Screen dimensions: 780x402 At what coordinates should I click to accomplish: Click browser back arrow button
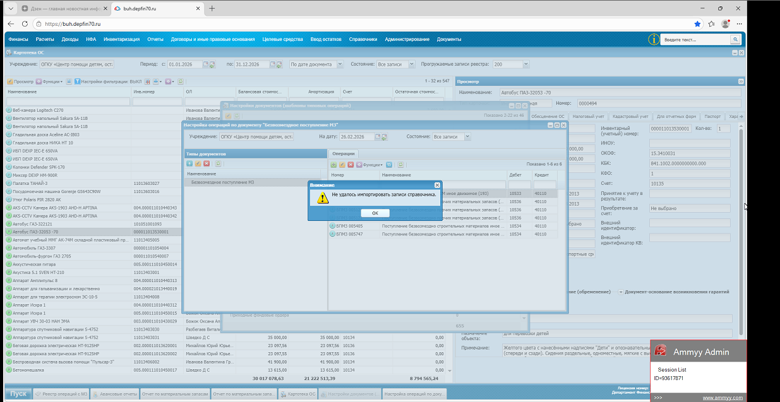tap(11, 24)
